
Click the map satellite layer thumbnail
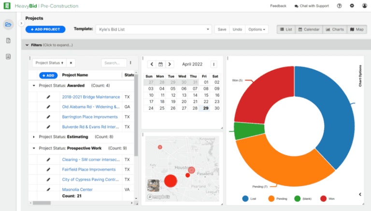click(x=154, y=185)
